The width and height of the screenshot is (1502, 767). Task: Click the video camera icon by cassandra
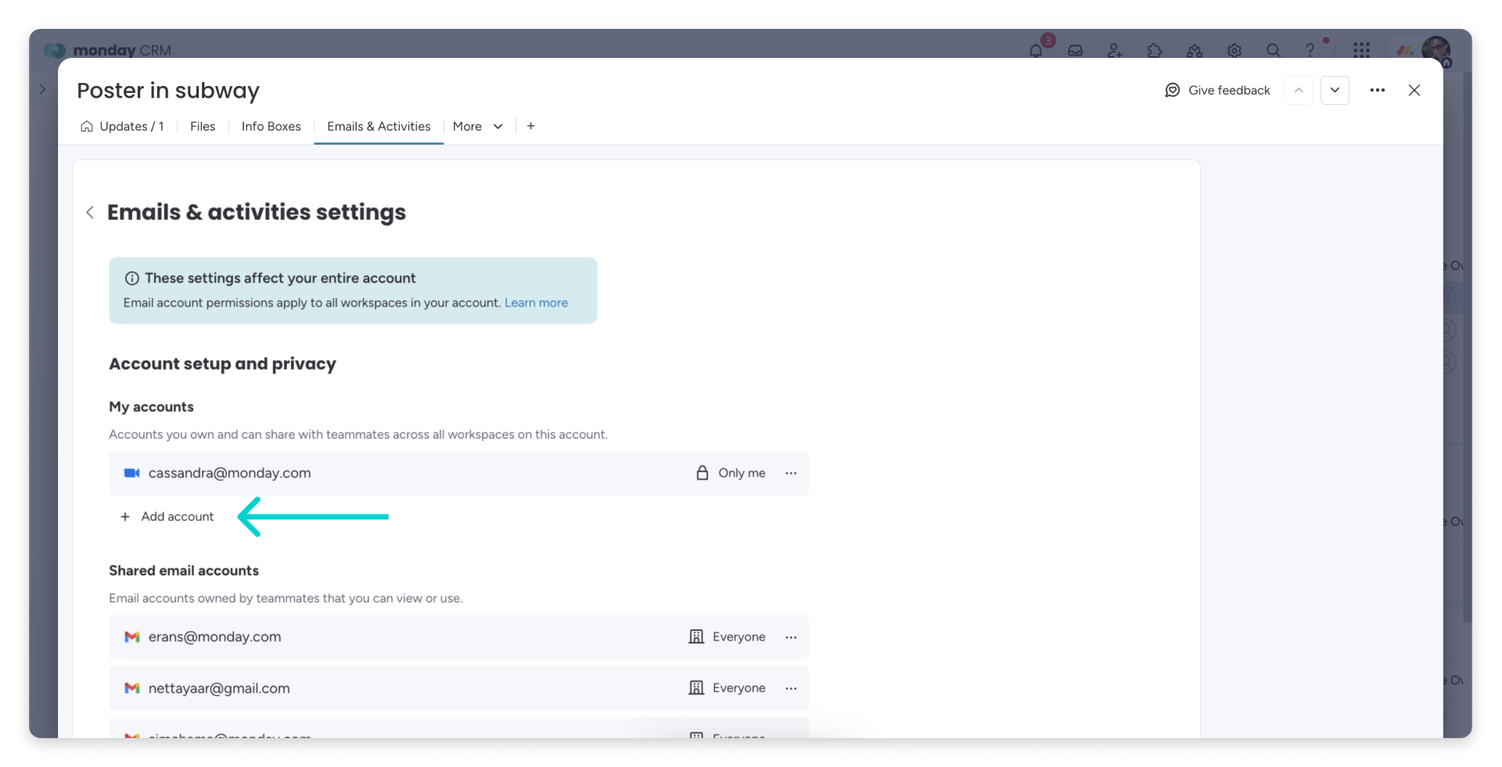pos(131,473)
